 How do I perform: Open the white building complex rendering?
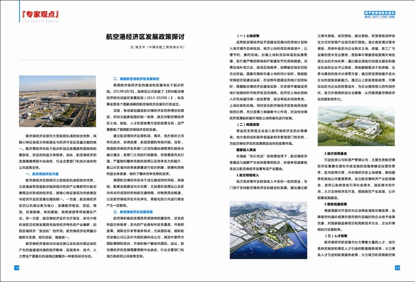(x=356, y=126)
